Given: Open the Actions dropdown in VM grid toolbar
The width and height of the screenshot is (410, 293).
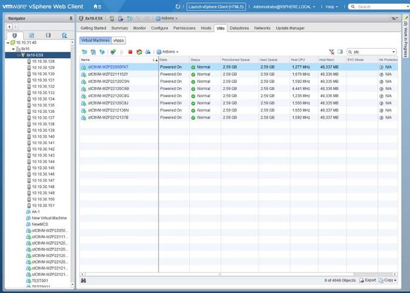Looking at the screenshot, I should [167, 52].
